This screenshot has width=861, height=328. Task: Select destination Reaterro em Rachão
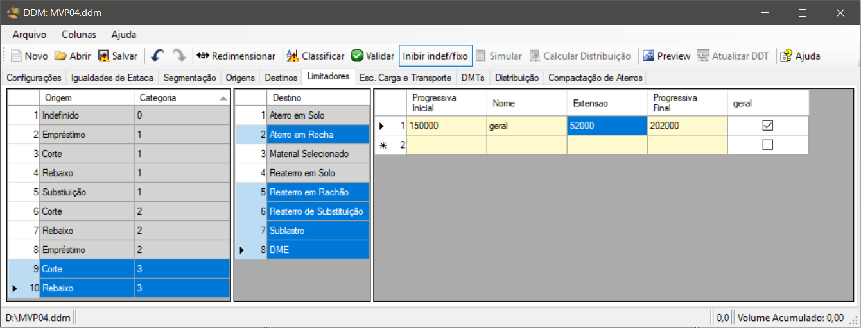(318, 192)
